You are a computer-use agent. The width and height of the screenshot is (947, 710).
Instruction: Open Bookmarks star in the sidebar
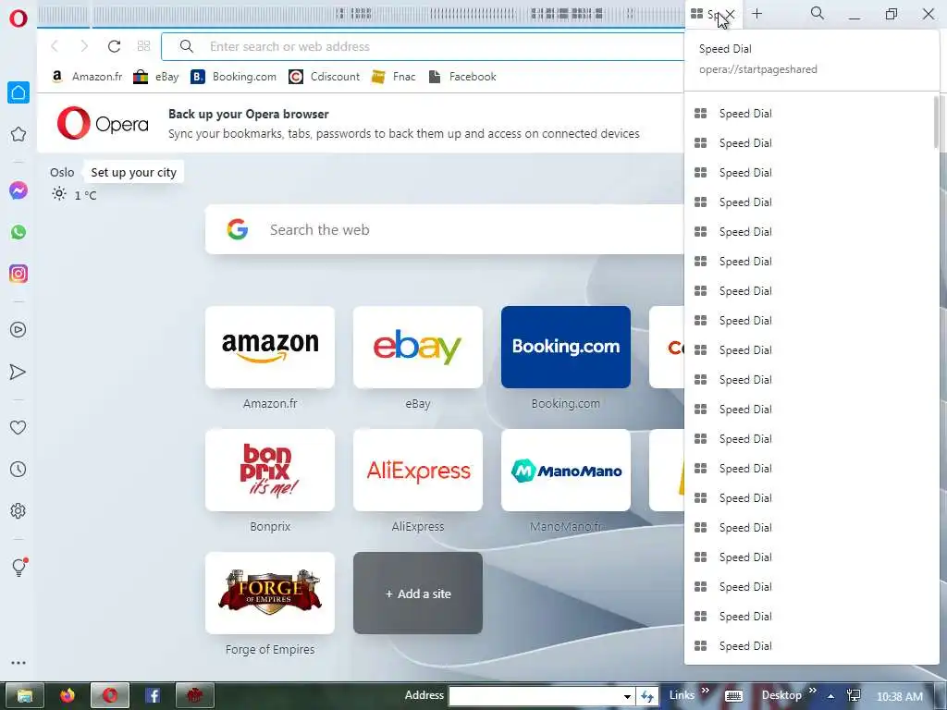18,134
